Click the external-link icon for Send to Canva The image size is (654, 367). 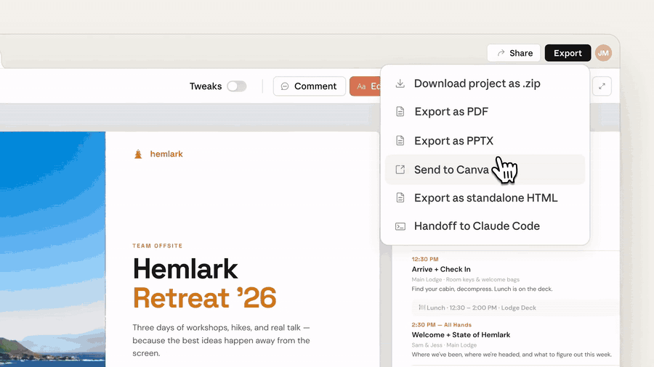click(x=400, y=170)
